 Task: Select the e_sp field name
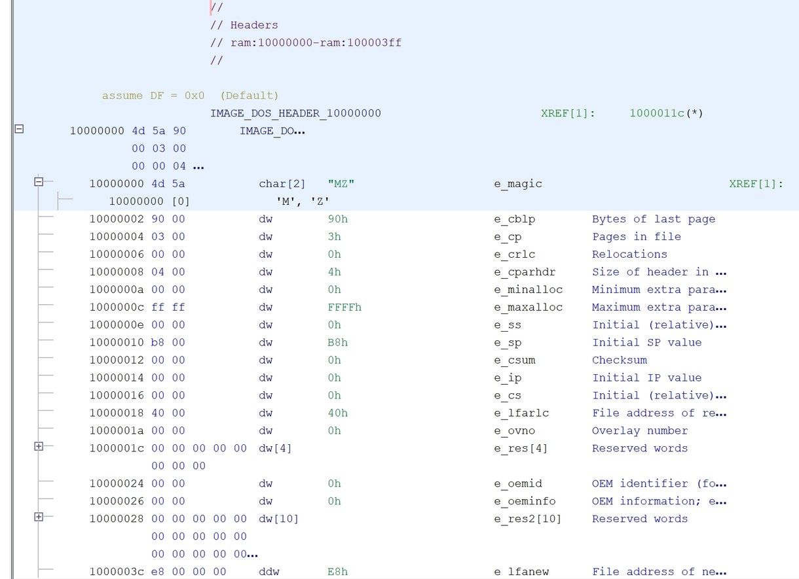[508, 343]
